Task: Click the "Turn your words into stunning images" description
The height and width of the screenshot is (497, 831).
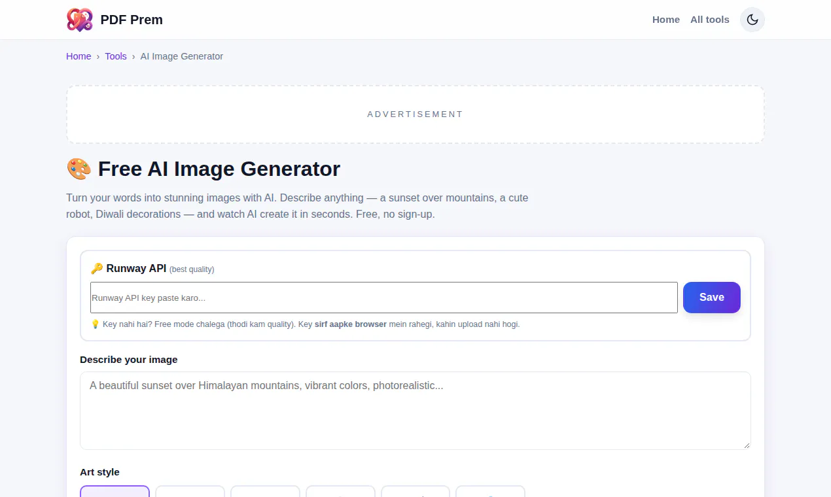Action: coord(297,206)
